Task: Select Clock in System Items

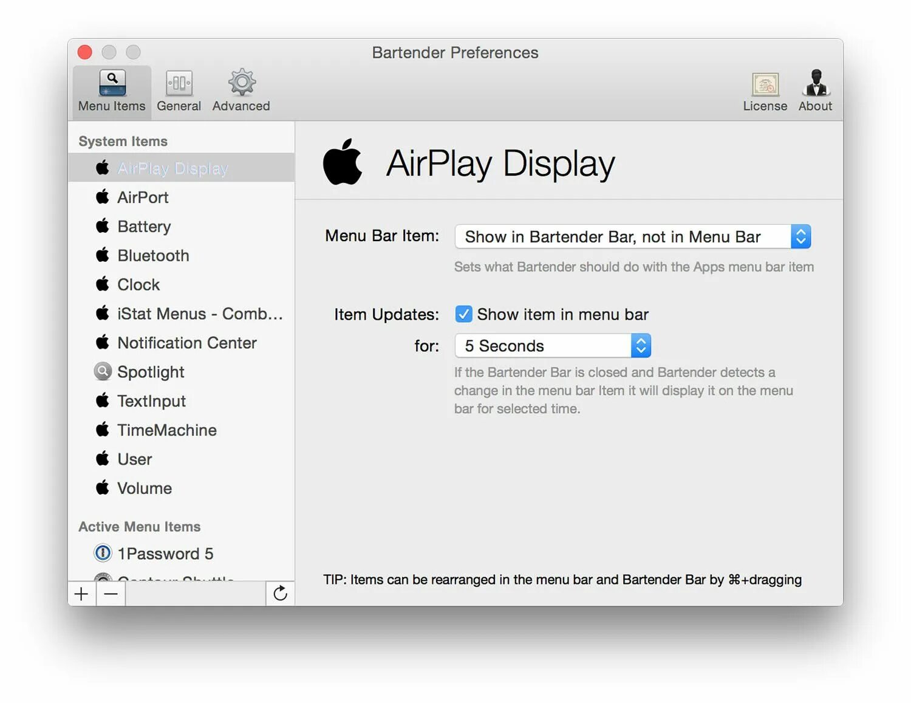Action: coord(182,284)
